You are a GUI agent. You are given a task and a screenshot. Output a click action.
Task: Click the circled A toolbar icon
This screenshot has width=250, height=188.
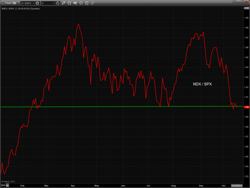87,3
